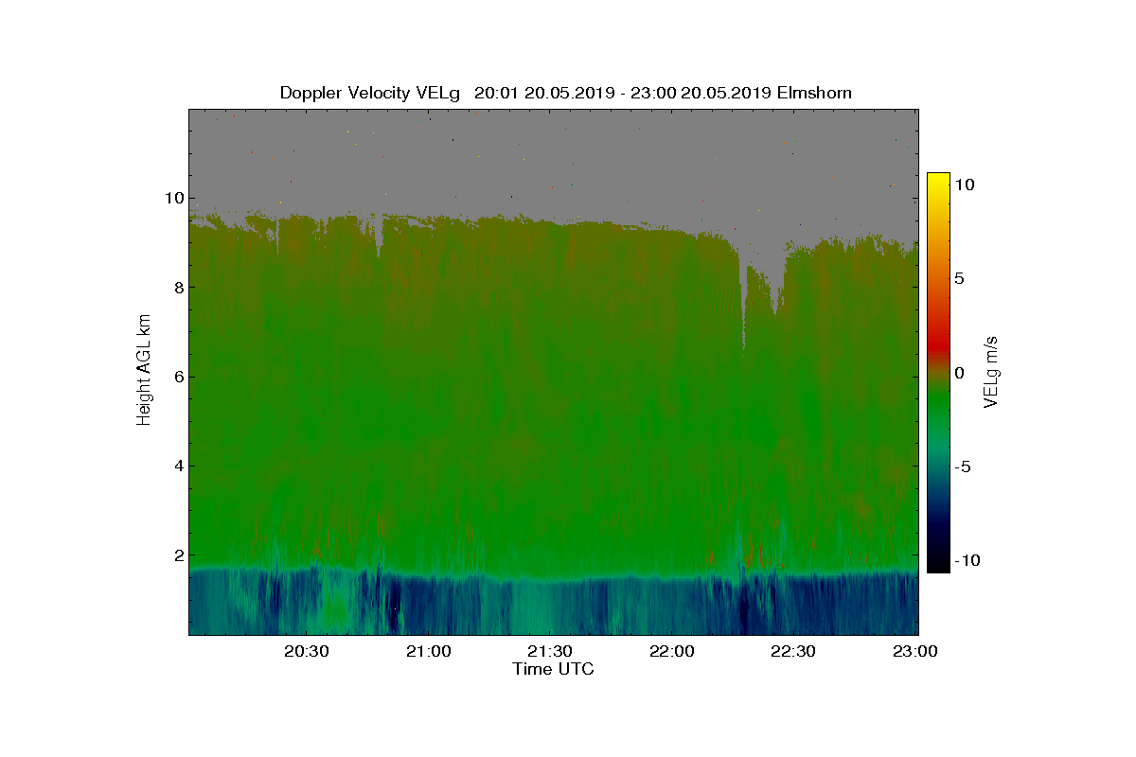
Task: Click the 20:30 time tick label
Action: tap(307, 651)
